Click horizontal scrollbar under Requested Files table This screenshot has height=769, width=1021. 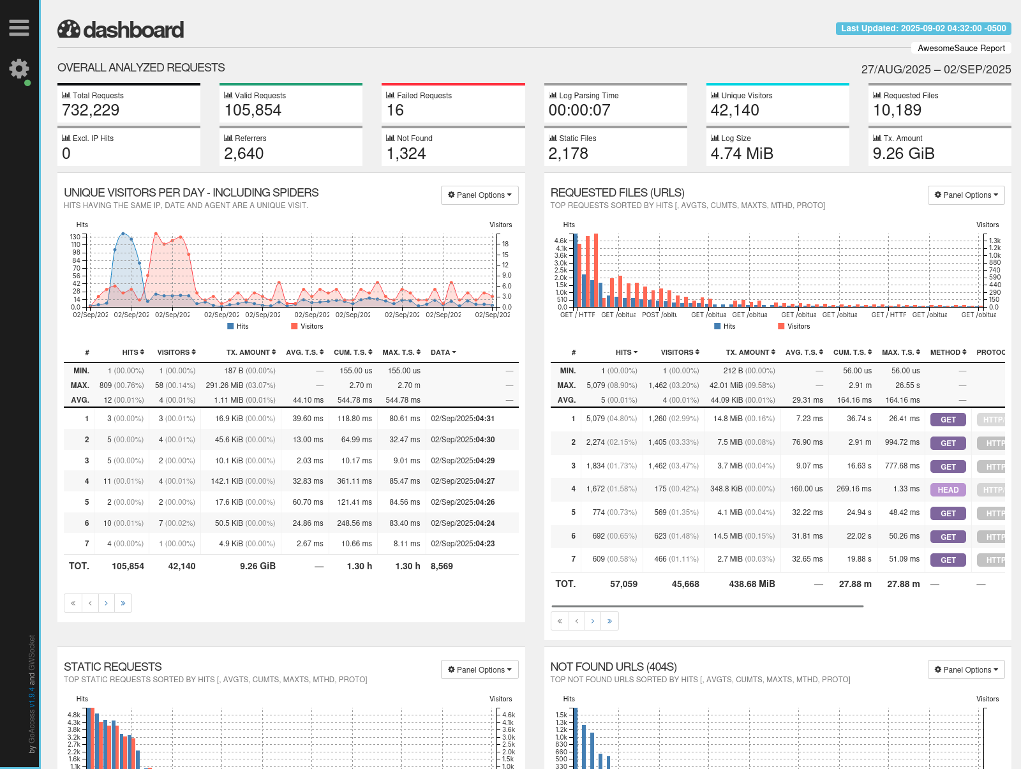coord(707,606)
